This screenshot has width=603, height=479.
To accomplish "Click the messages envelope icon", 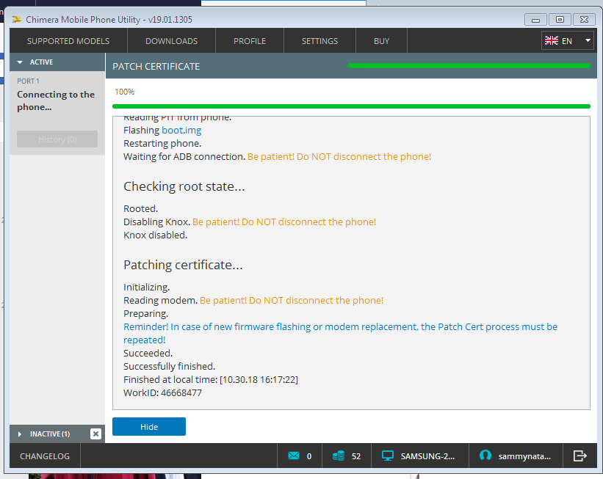I will [x=294, y=456].
